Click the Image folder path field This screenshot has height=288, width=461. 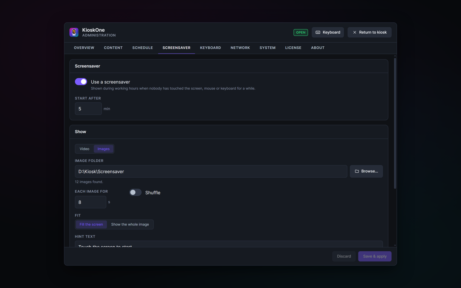211,171
